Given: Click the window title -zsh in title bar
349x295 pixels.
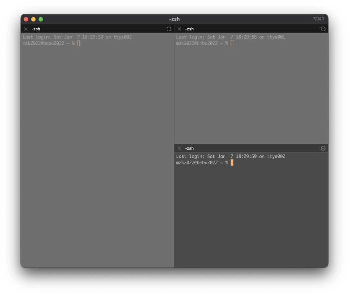Looking at the screenshot, I should [174, 19].
